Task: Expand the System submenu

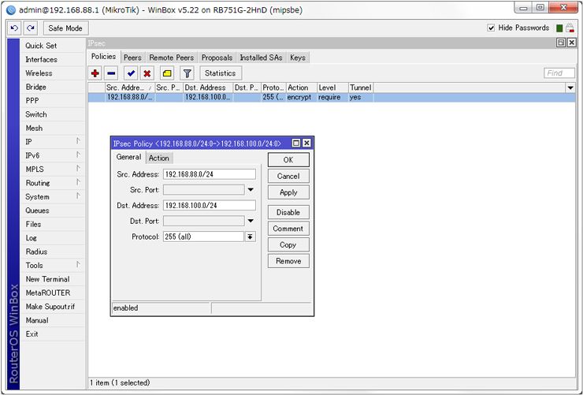Action: [77, 196]
